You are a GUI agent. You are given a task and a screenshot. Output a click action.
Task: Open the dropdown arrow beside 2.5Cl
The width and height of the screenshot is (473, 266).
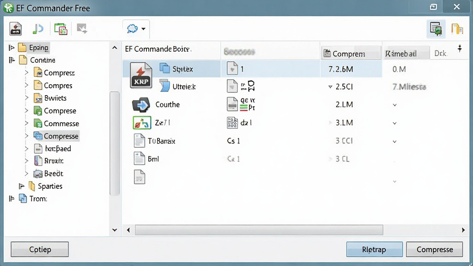coord(330,87)
